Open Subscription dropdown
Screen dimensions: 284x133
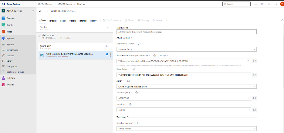(x=184, y=75)
